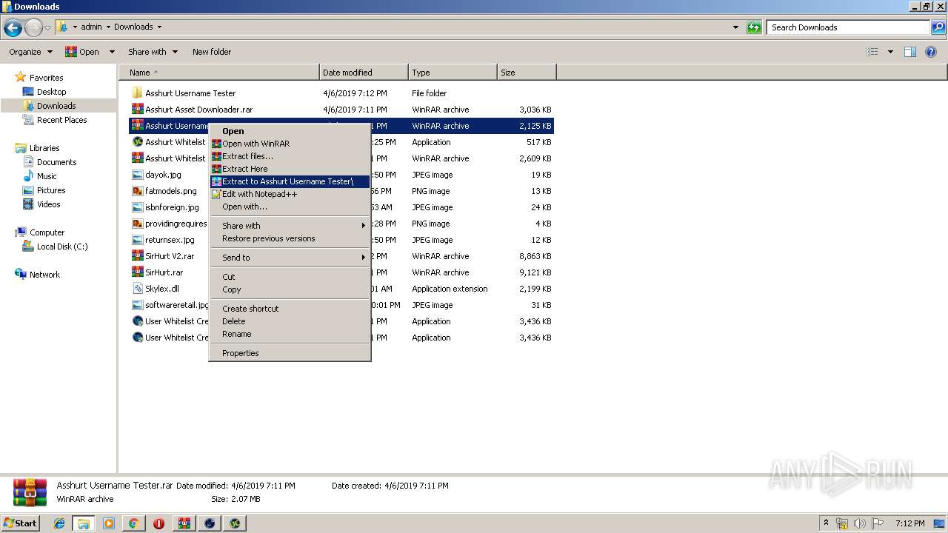
Task: Click the SirHurt V2.rar archive icon
Action: (137, 256)
